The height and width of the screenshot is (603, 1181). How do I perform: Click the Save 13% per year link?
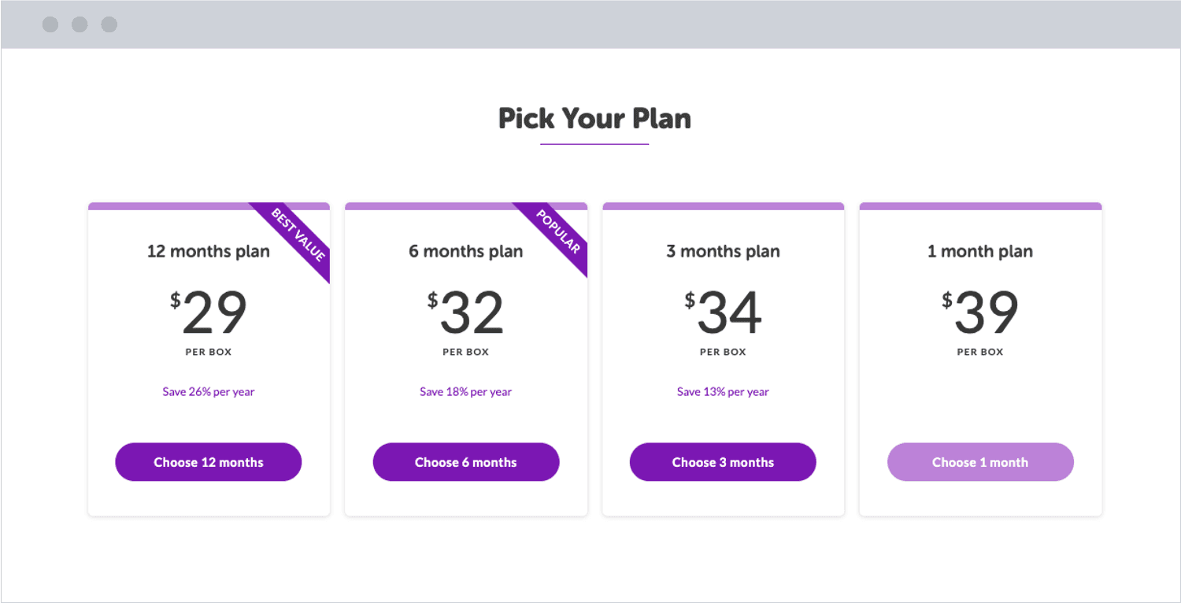point(723,391)
